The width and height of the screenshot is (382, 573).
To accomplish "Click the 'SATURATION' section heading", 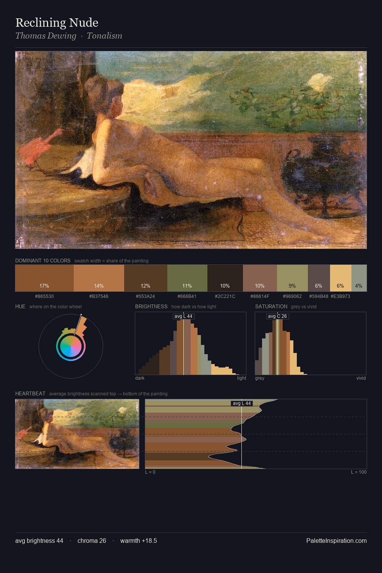I will [271, 306].
